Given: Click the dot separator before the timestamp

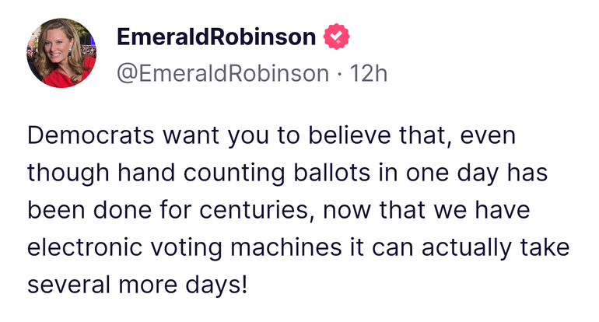Looking at the screenshot, I should coord(339,73).
